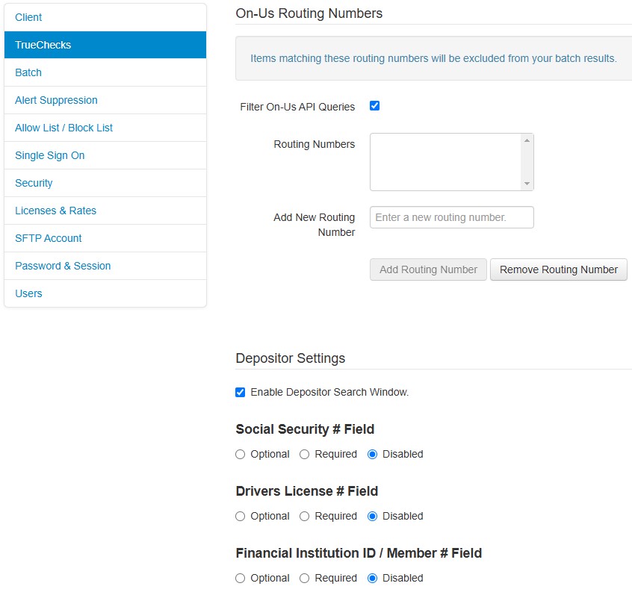Set Drivers License field to Required
Image resolution: width=632 pixels, height=595 pixels.
(x=304, y=516)
